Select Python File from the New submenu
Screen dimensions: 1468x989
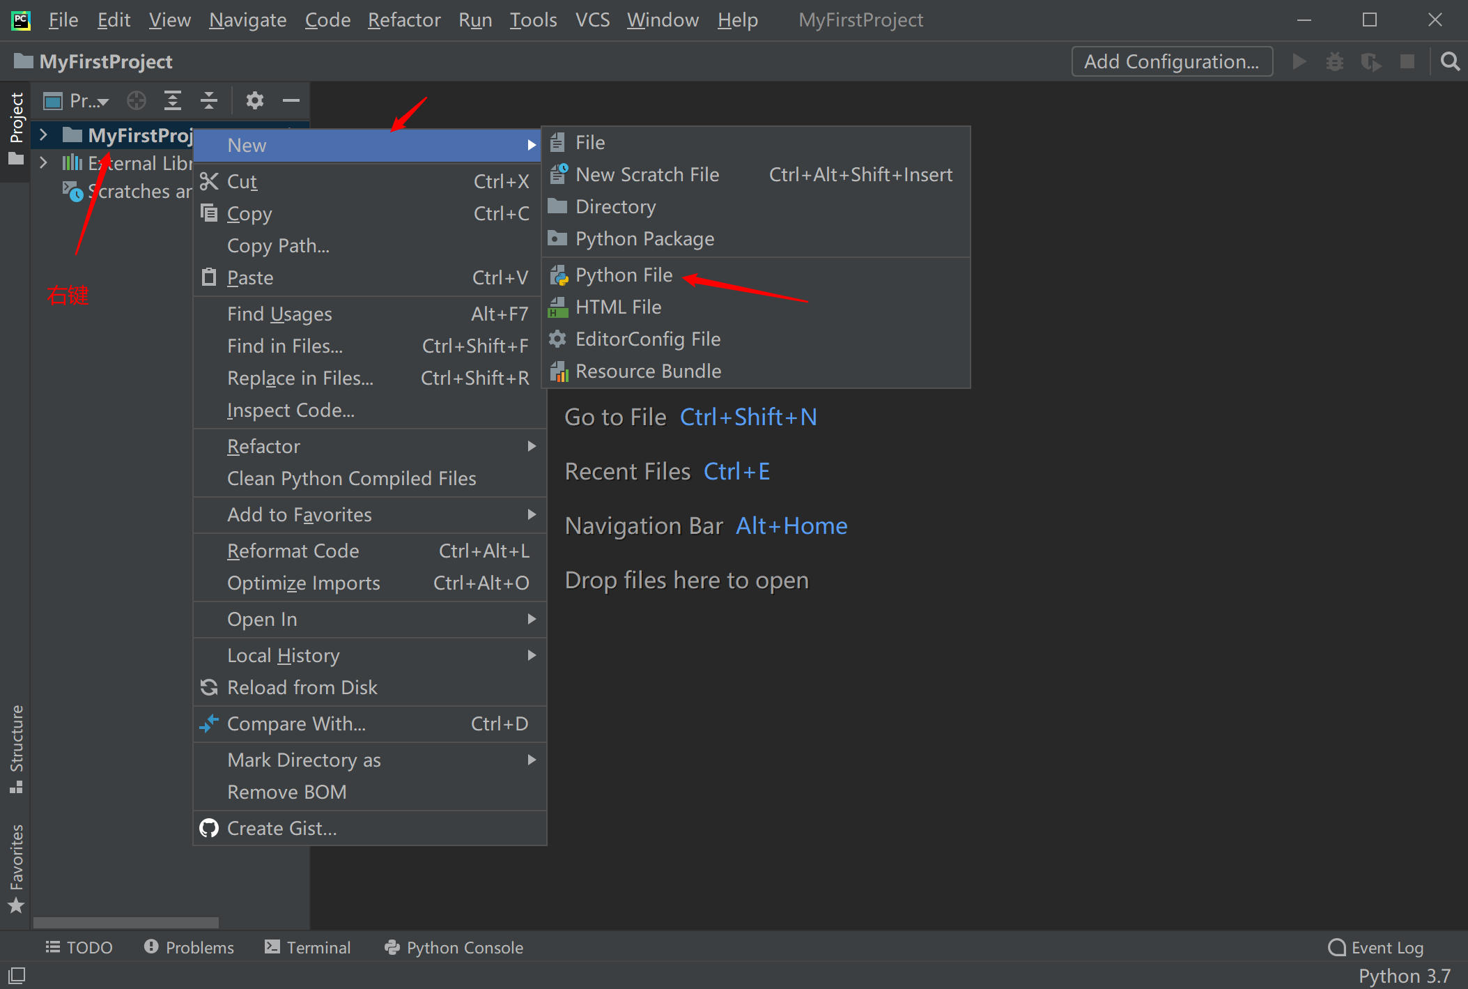pyautogui.click(x=624, y=275)
